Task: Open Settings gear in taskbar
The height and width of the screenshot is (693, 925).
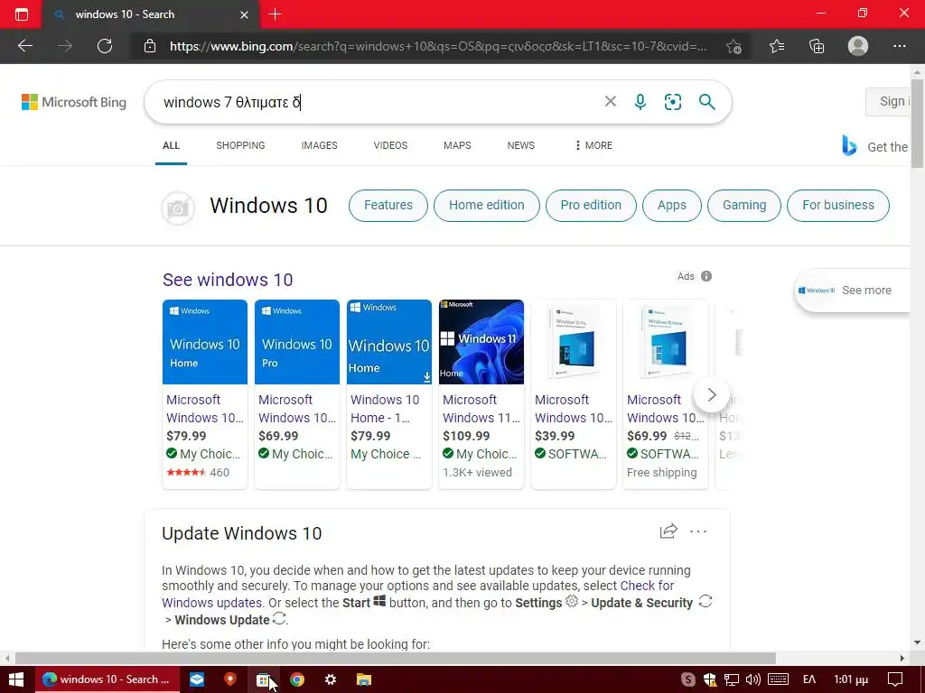Action: tap(331, 679)
